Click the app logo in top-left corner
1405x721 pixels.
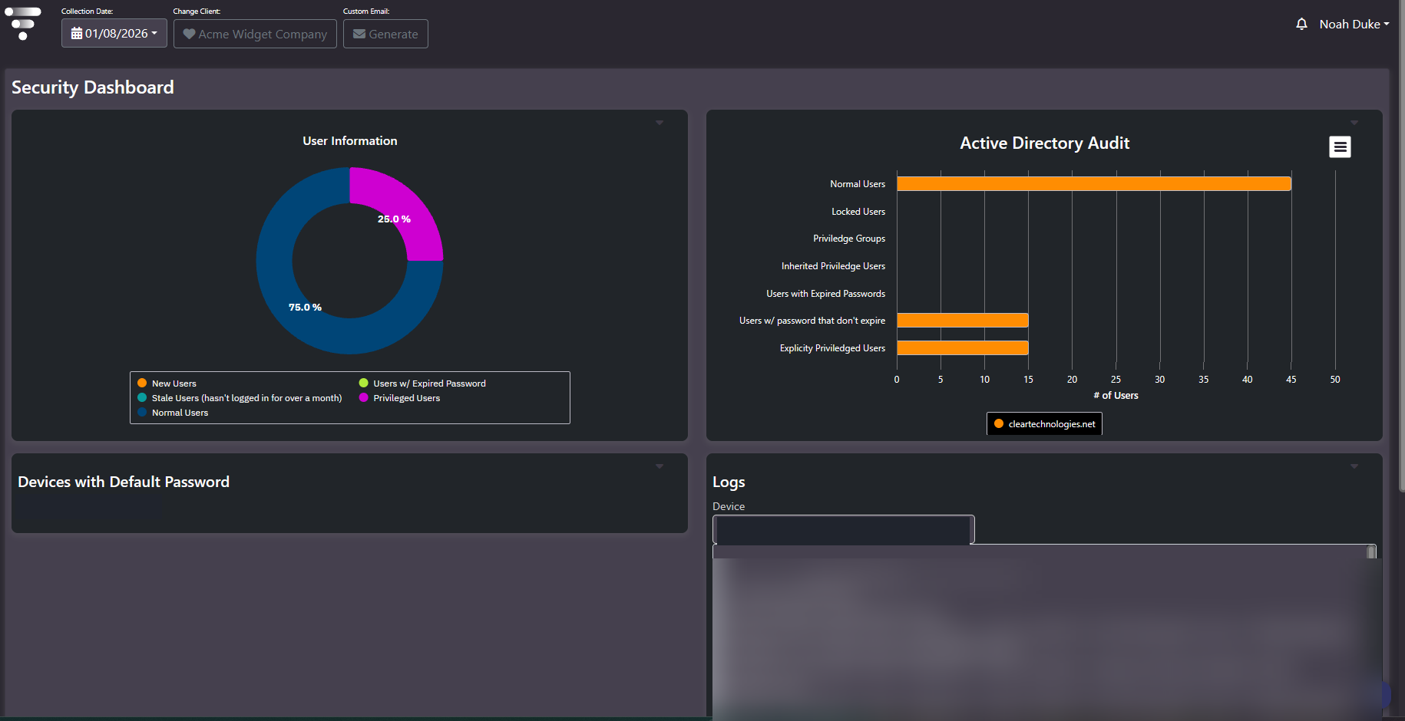[x=23, y=23]
